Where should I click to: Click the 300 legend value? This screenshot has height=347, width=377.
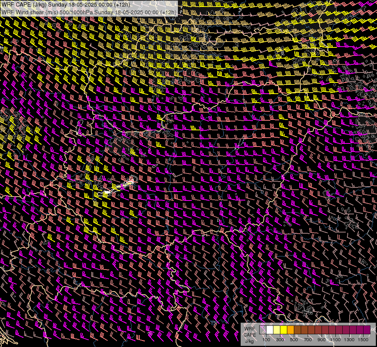pos(280,340)
